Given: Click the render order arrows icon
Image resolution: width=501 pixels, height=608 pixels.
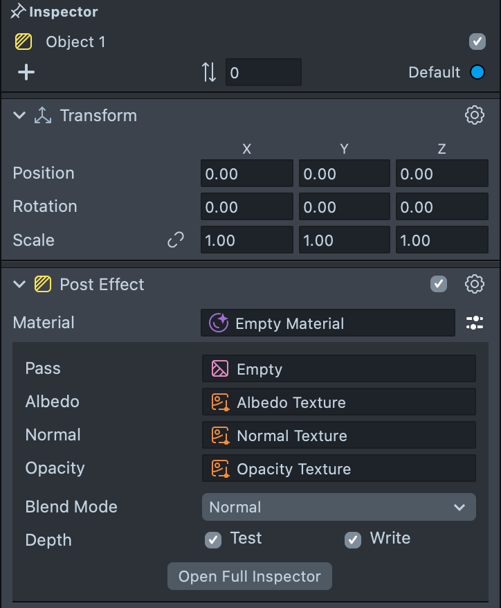Looking at the screenshot, I should (x=209, y=72).
